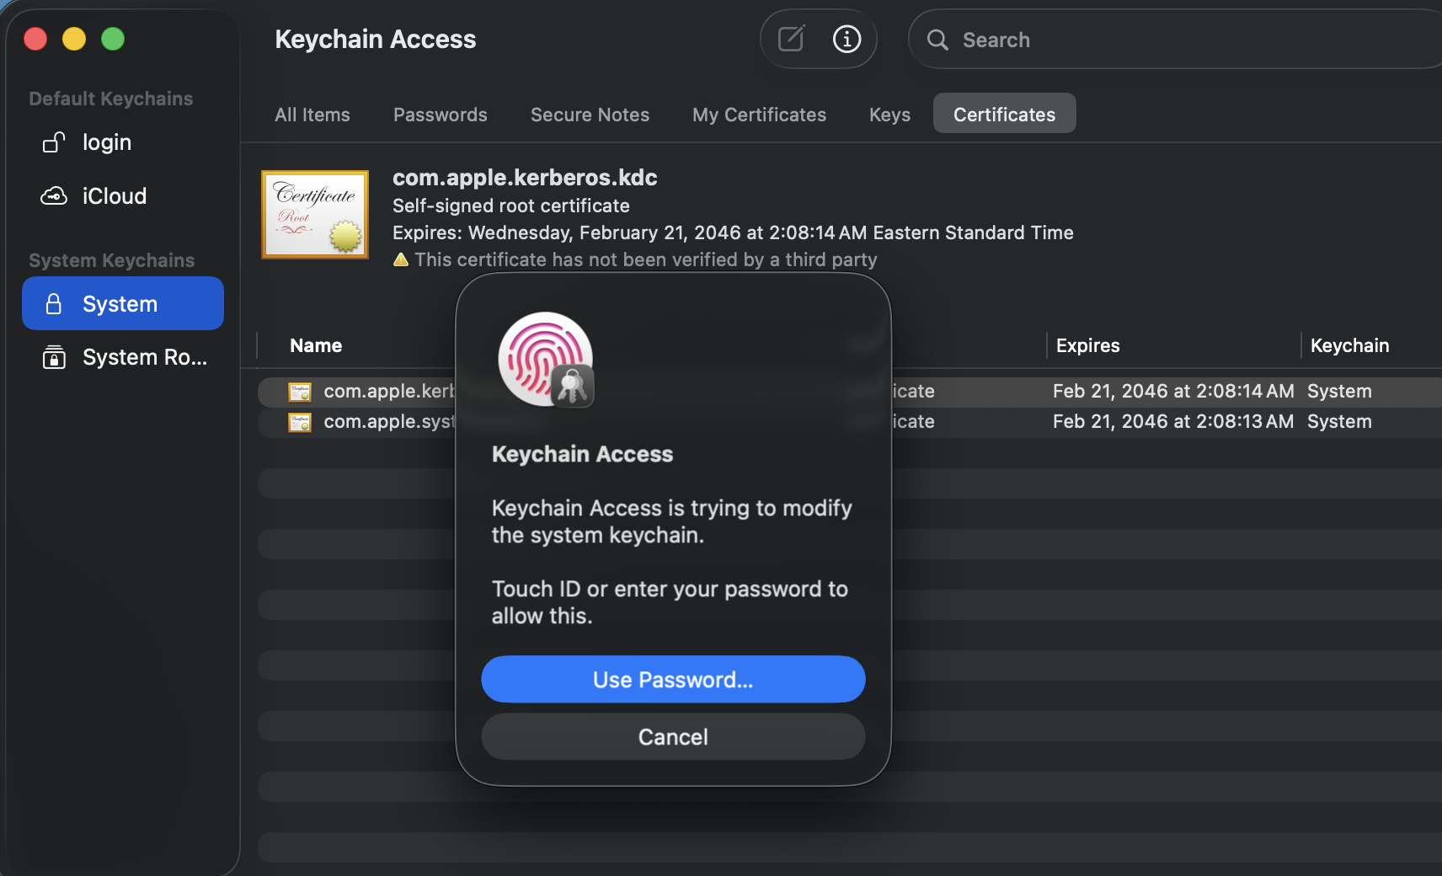Screen dimensions: 1442x876
Task: Select the System Roots keychain
Action: pyautogui.click(x=123, y=357)
